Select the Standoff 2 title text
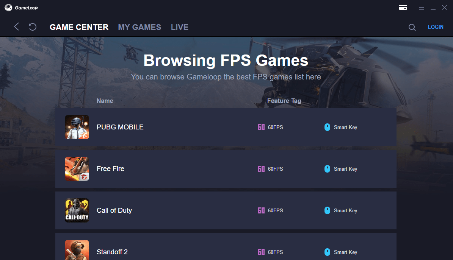The width and height of the screenshot is (453, 260). [x=112, y=252]
